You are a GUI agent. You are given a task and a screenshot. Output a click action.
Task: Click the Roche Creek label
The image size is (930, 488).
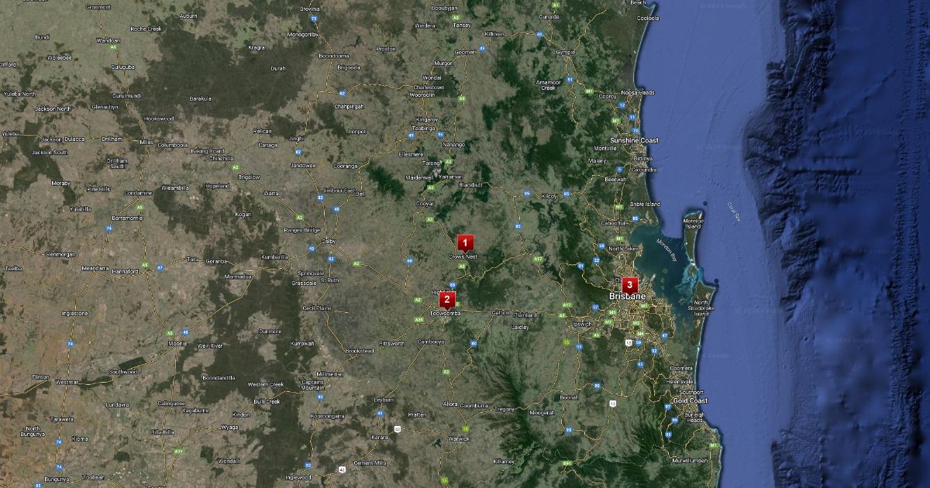(x=146, y=29)
